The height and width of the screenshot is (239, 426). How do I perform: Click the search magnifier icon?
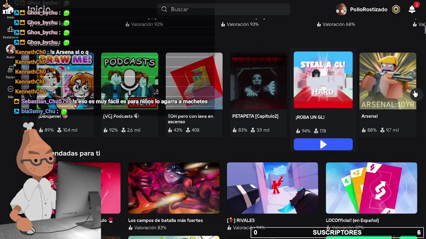click(164, 9)
